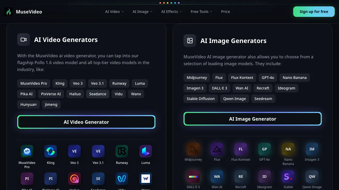Open the Flux triangle icon
The height and width of the screenshot is (190, 339).
(217, 149)
